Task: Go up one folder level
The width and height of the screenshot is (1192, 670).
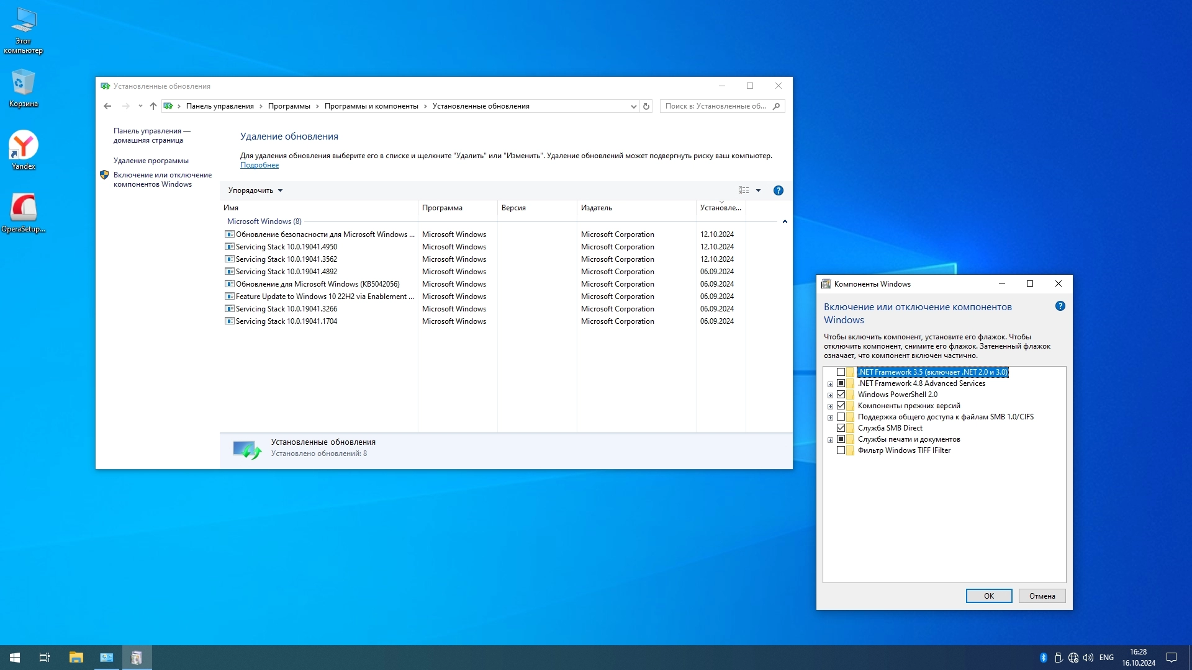Action: pyautogui.click(x=153, y=106)
